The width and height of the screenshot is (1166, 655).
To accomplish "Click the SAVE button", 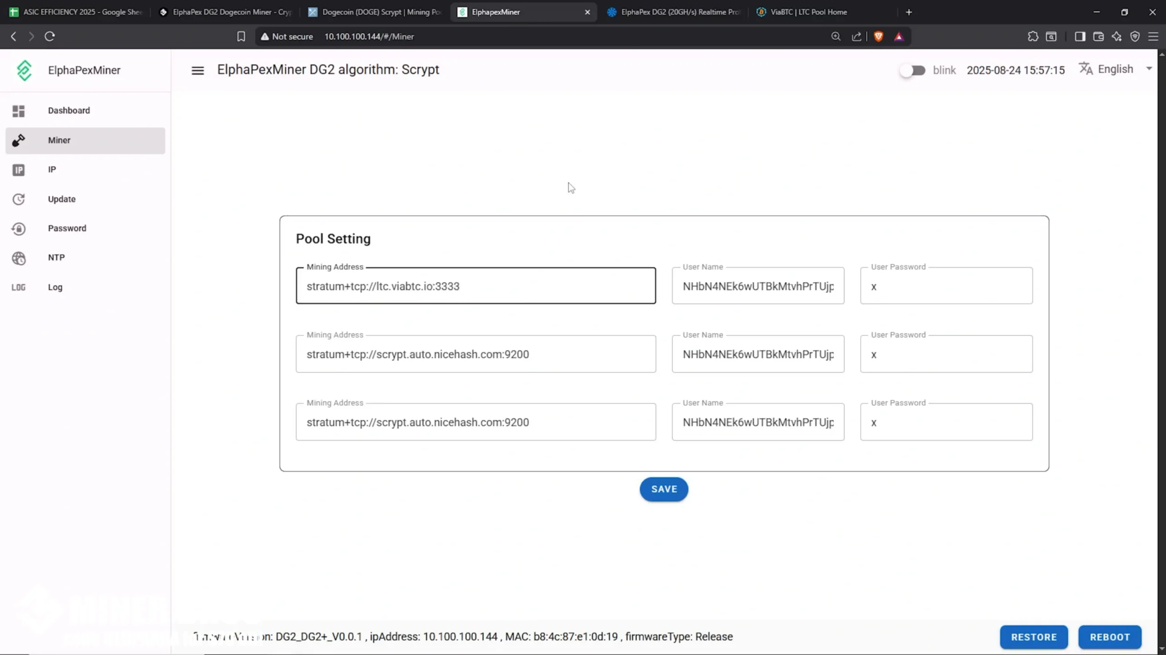I will tap(664, 489).
